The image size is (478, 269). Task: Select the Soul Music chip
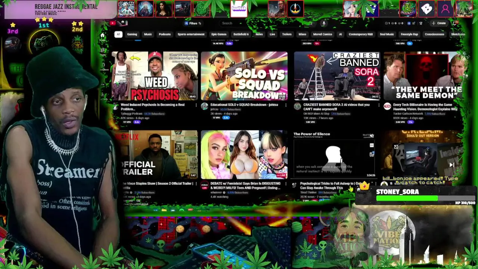387,34
